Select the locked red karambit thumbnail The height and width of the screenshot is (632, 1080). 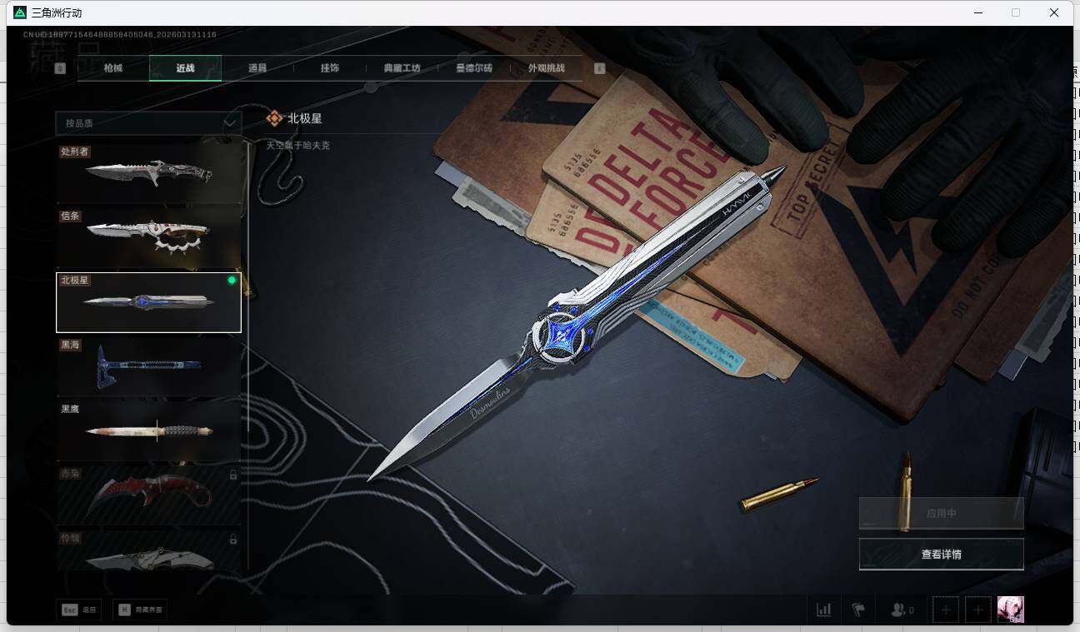tap(148, 495)
